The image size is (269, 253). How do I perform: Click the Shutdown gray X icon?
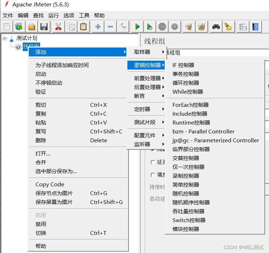click(x=175, y=27)
